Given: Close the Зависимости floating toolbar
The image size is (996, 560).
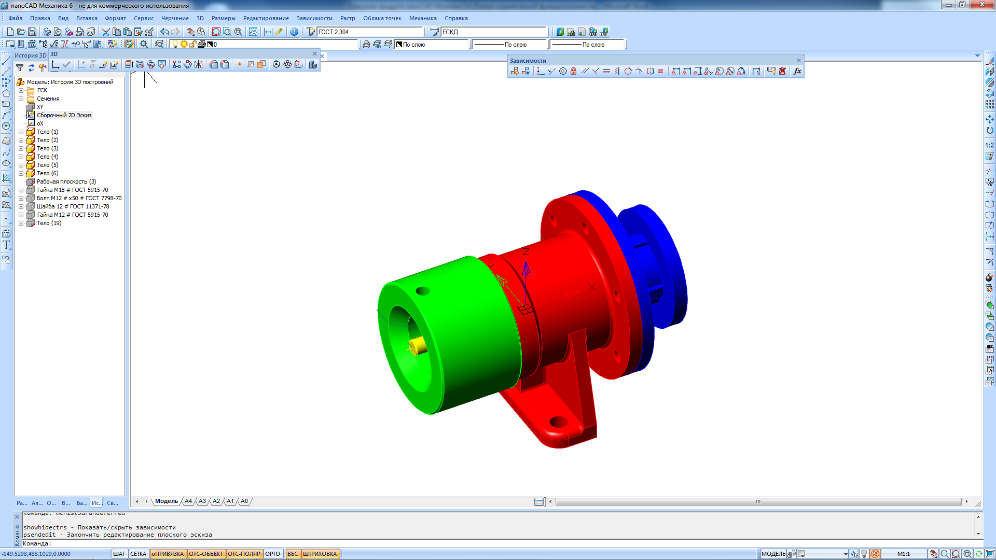Looking at the screenshot, I should (799, 61).
